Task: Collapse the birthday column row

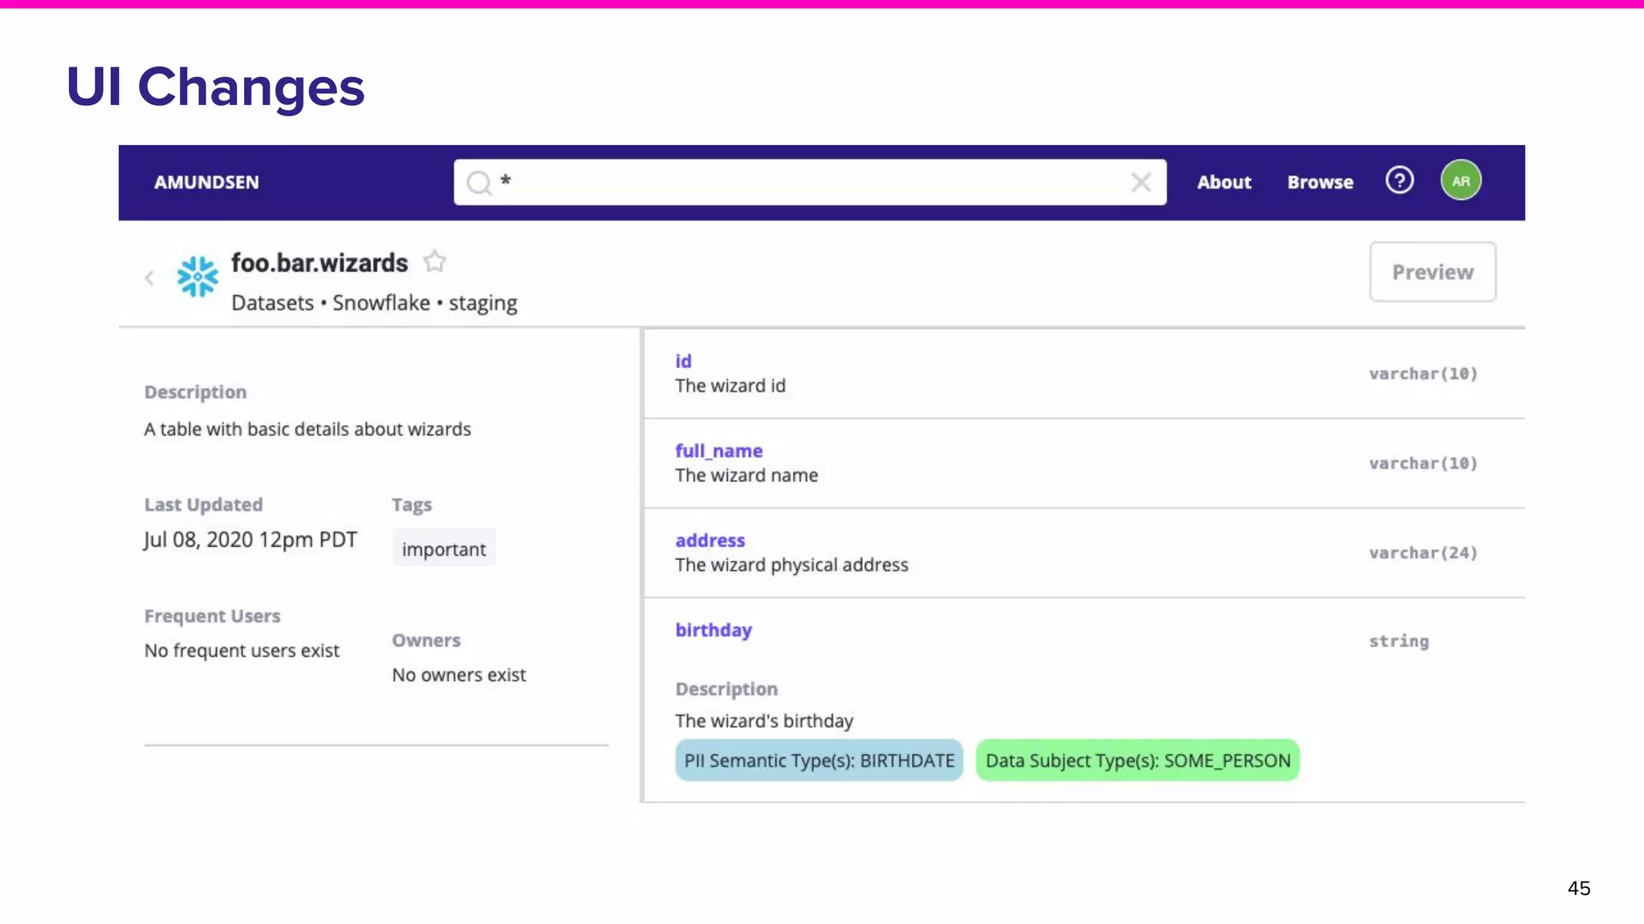Action: [x=713, y=630]
